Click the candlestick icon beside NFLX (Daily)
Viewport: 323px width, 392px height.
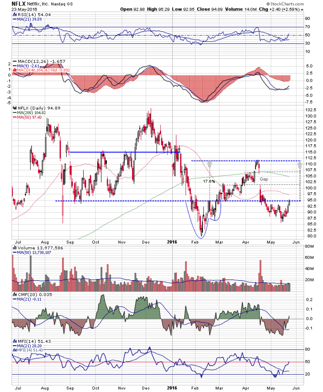point(14,108)
